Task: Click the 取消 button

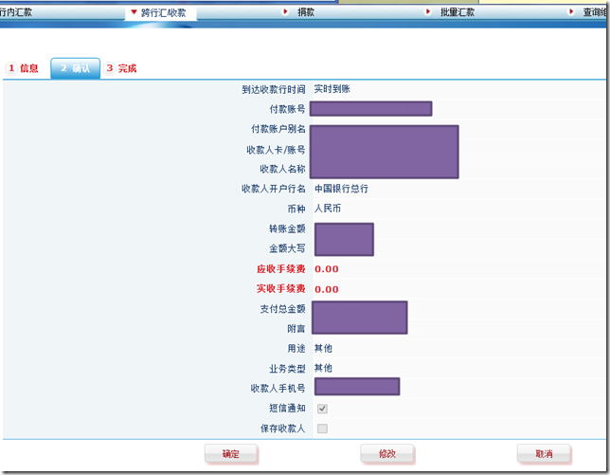Action: [x=544, y=454]
